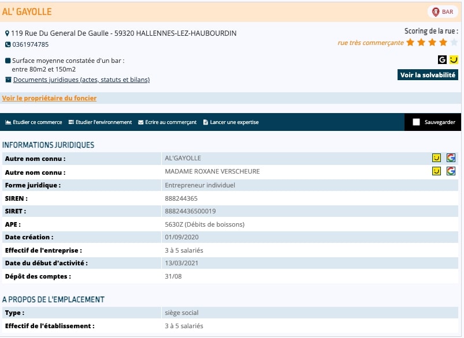Viewport: 464px width, 338px height.
Task: Click the phone icon next to 0361974785
Action: point(8,44)
